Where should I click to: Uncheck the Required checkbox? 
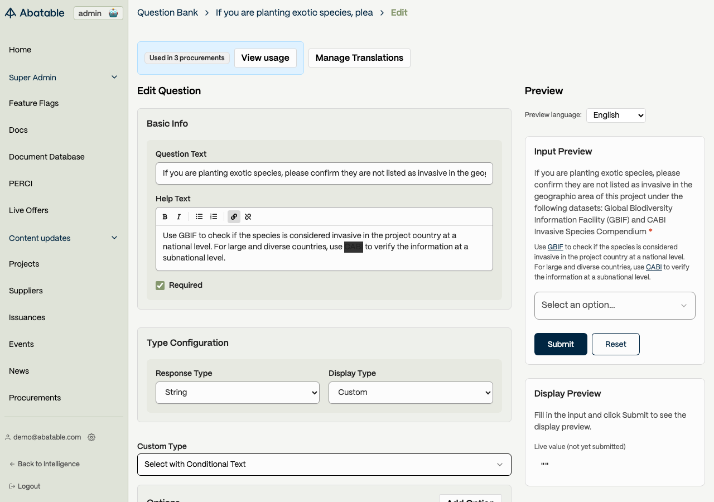(x=160, y=286)
